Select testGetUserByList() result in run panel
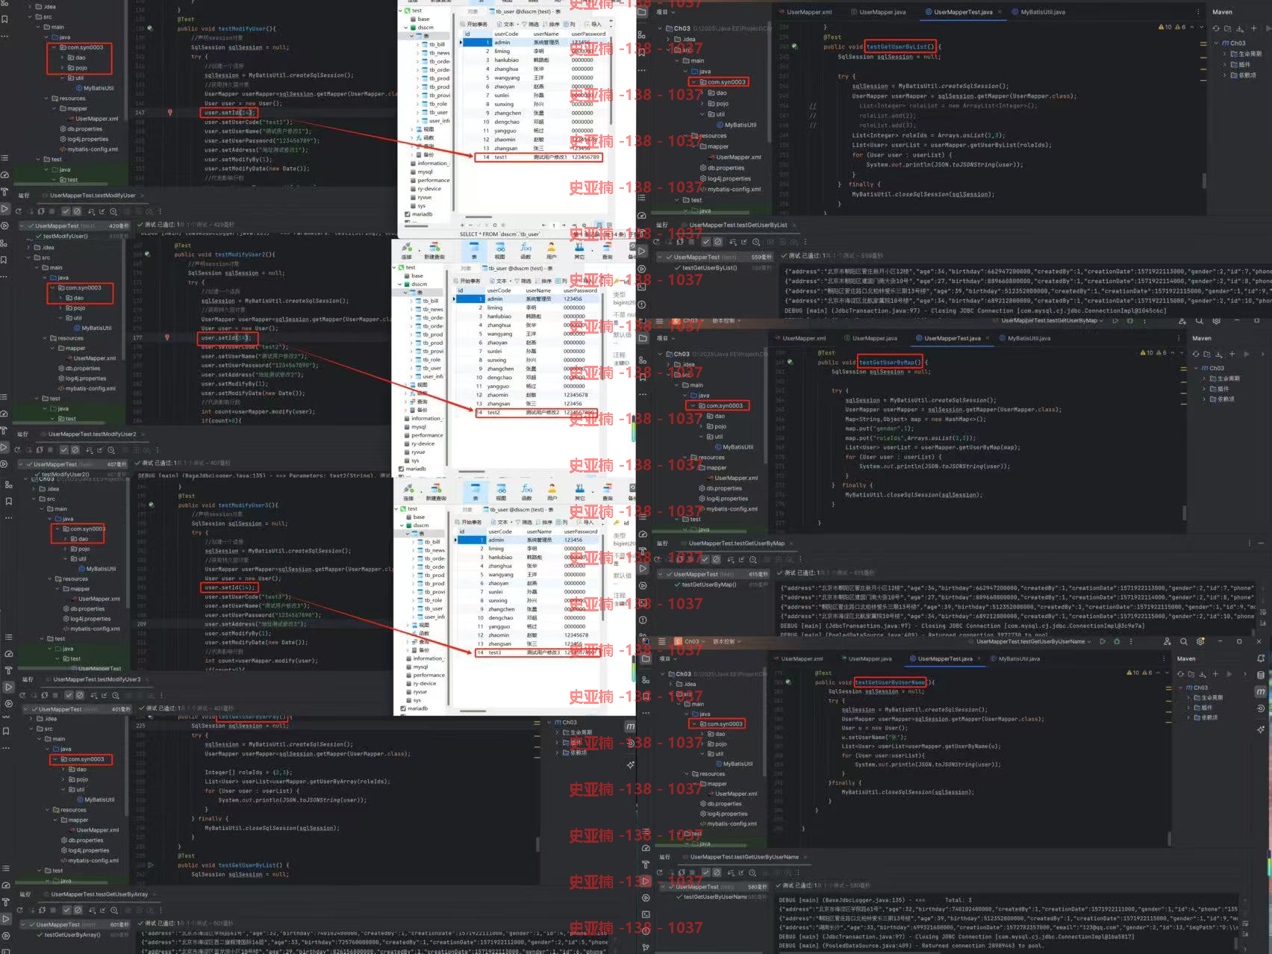Viewport: 1272px width, 954px height. click(x=709, y=267)
